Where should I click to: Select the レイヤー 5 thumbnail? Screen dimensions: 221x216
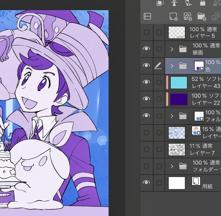click(x=177, y=33)
